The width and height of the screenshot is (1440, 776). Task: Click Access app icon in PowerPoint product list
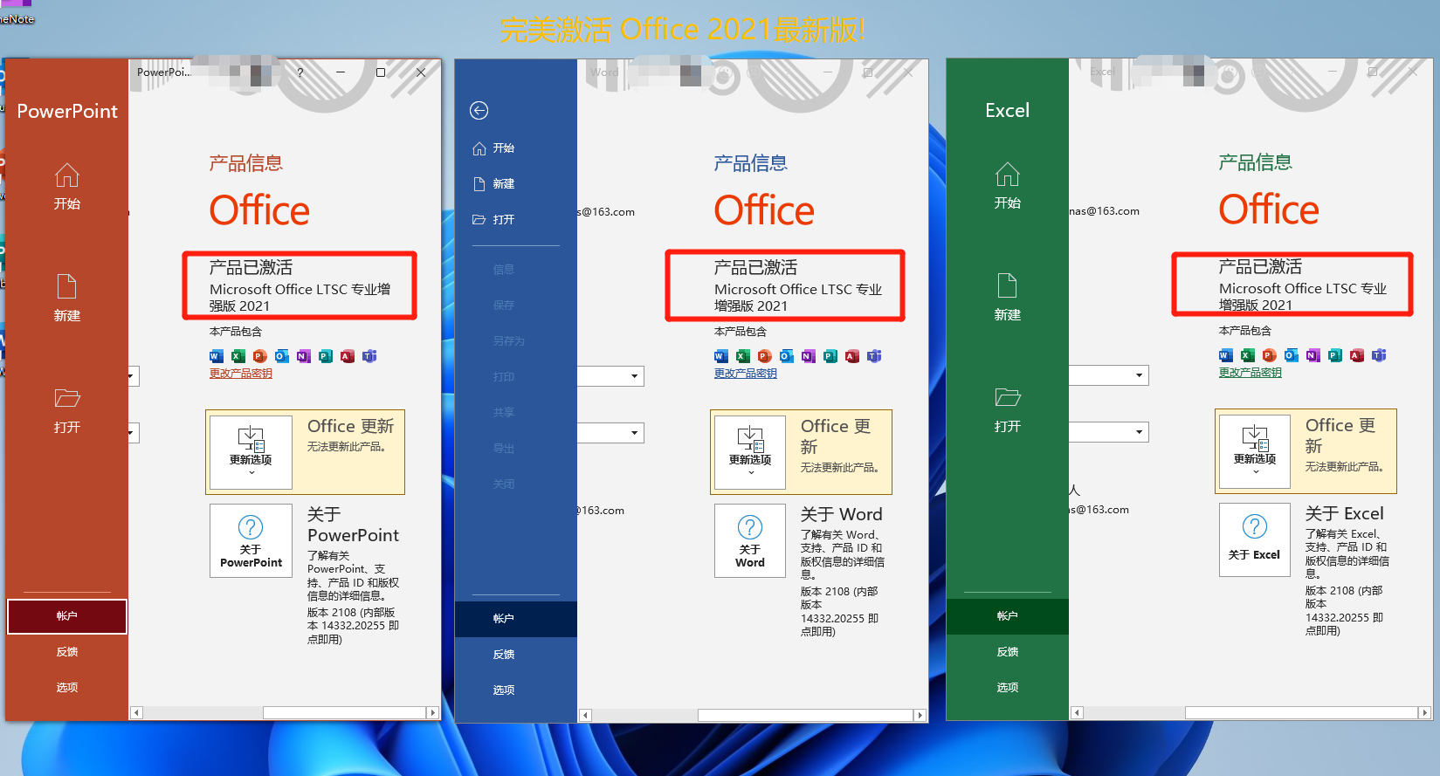click(348, 356)
